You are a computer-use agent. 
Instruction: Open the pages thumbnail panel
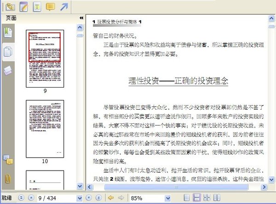[x=8, y=52]
